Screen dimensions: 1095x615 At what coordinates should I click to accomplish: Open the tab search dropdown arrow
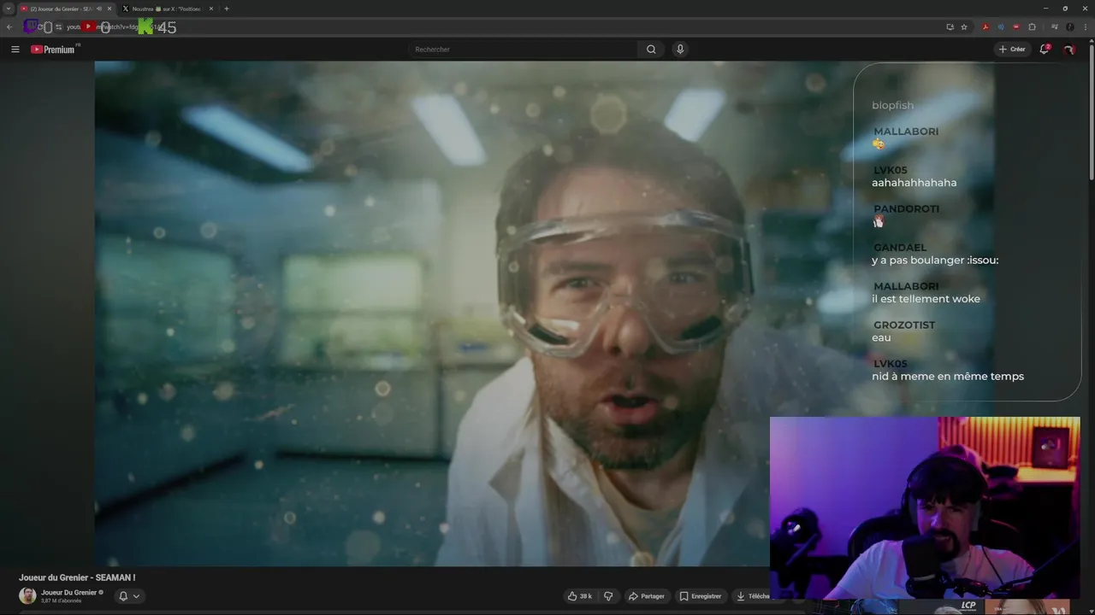9,9
